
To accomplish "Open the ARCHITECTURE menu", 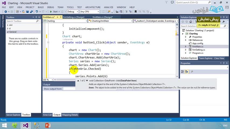I will coord(93,7).
